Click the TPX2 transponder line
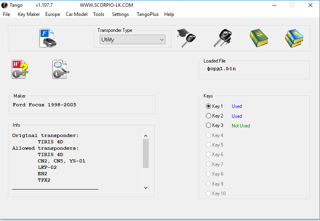 coord(44,180)
